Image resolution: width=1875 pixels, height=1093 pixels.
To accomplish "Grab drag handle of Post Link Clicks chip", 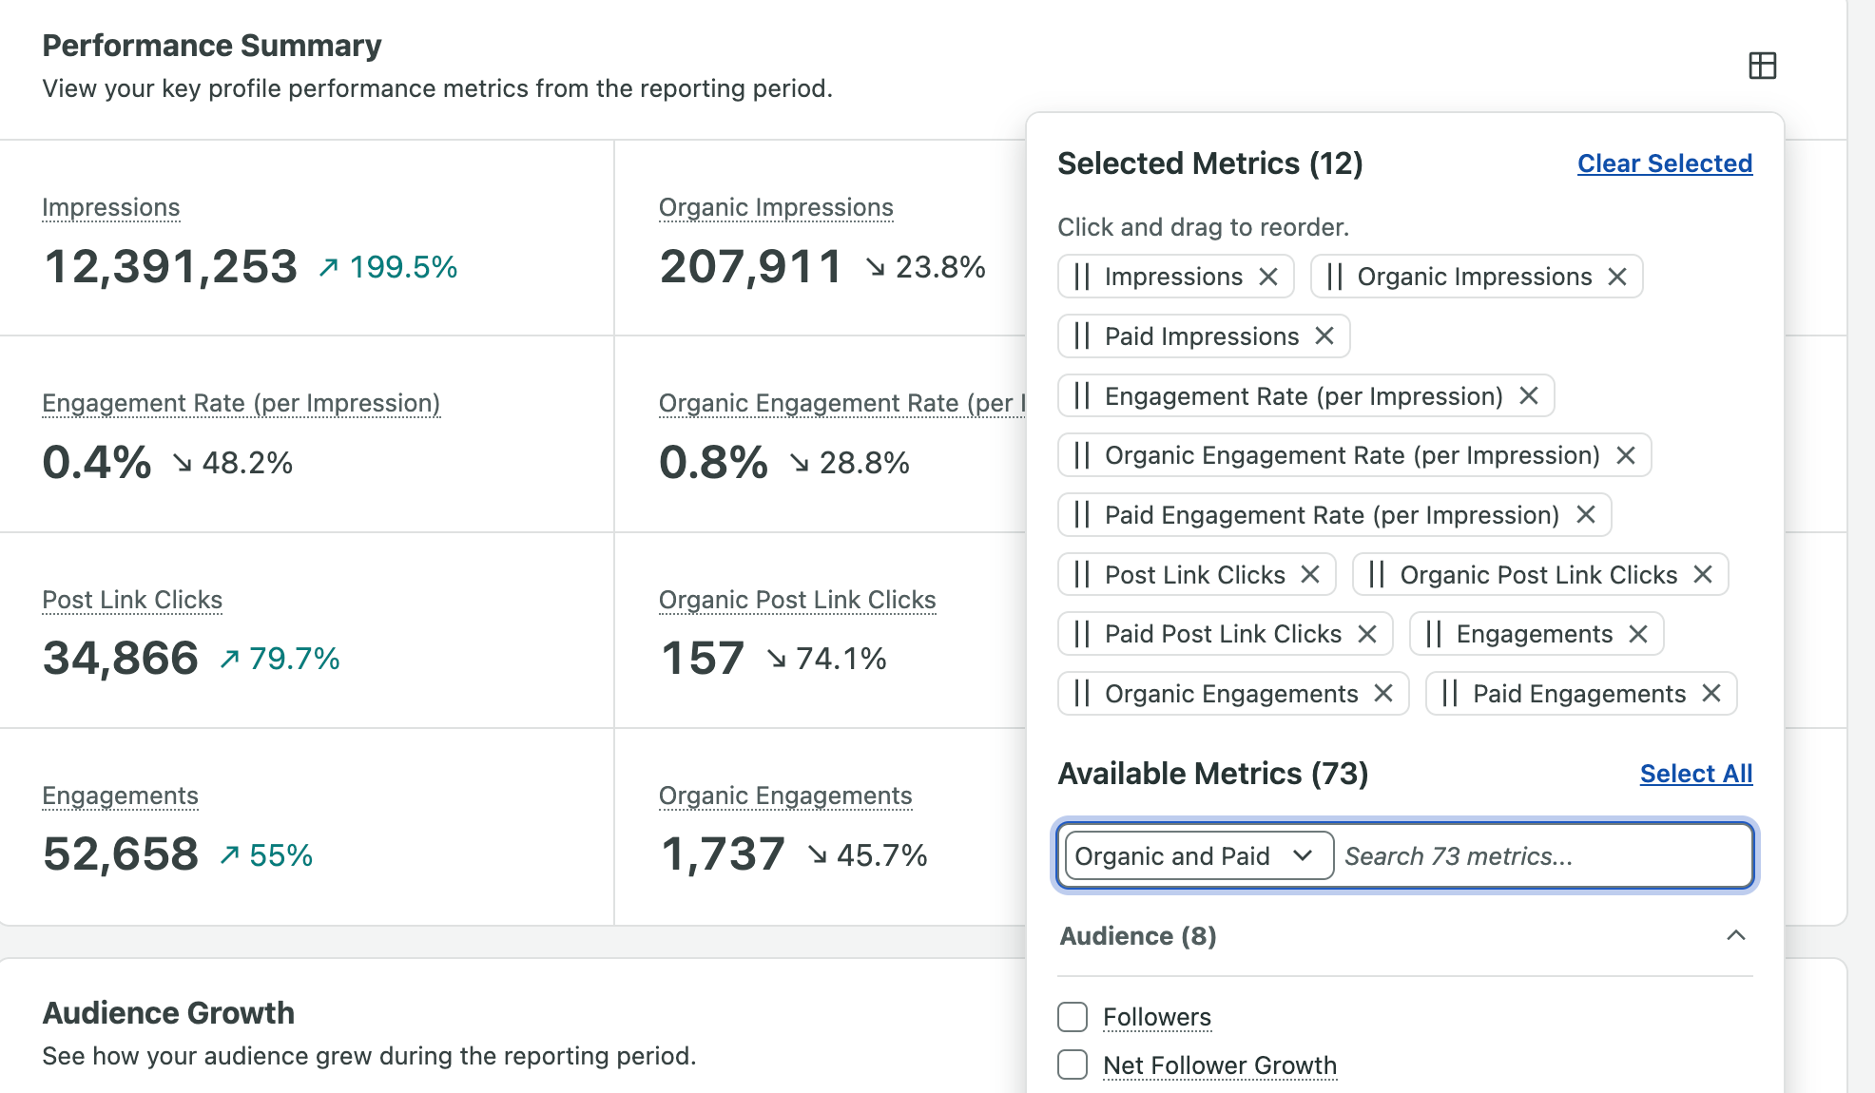I will (1082, 574).
